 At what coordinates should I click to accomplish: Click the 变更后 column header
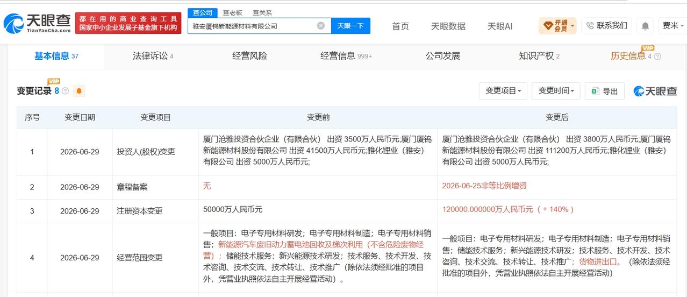(557, 117)
